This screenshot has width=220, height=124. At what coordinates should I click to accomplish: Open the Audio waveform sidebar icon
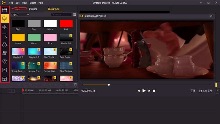click(4, 27)
